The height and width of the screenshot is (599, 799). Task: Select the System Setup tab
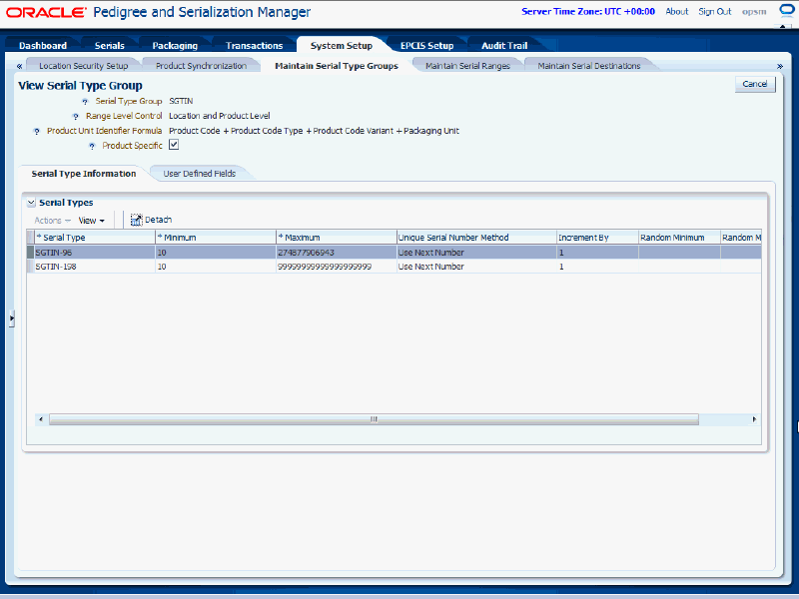coord(342,46)
